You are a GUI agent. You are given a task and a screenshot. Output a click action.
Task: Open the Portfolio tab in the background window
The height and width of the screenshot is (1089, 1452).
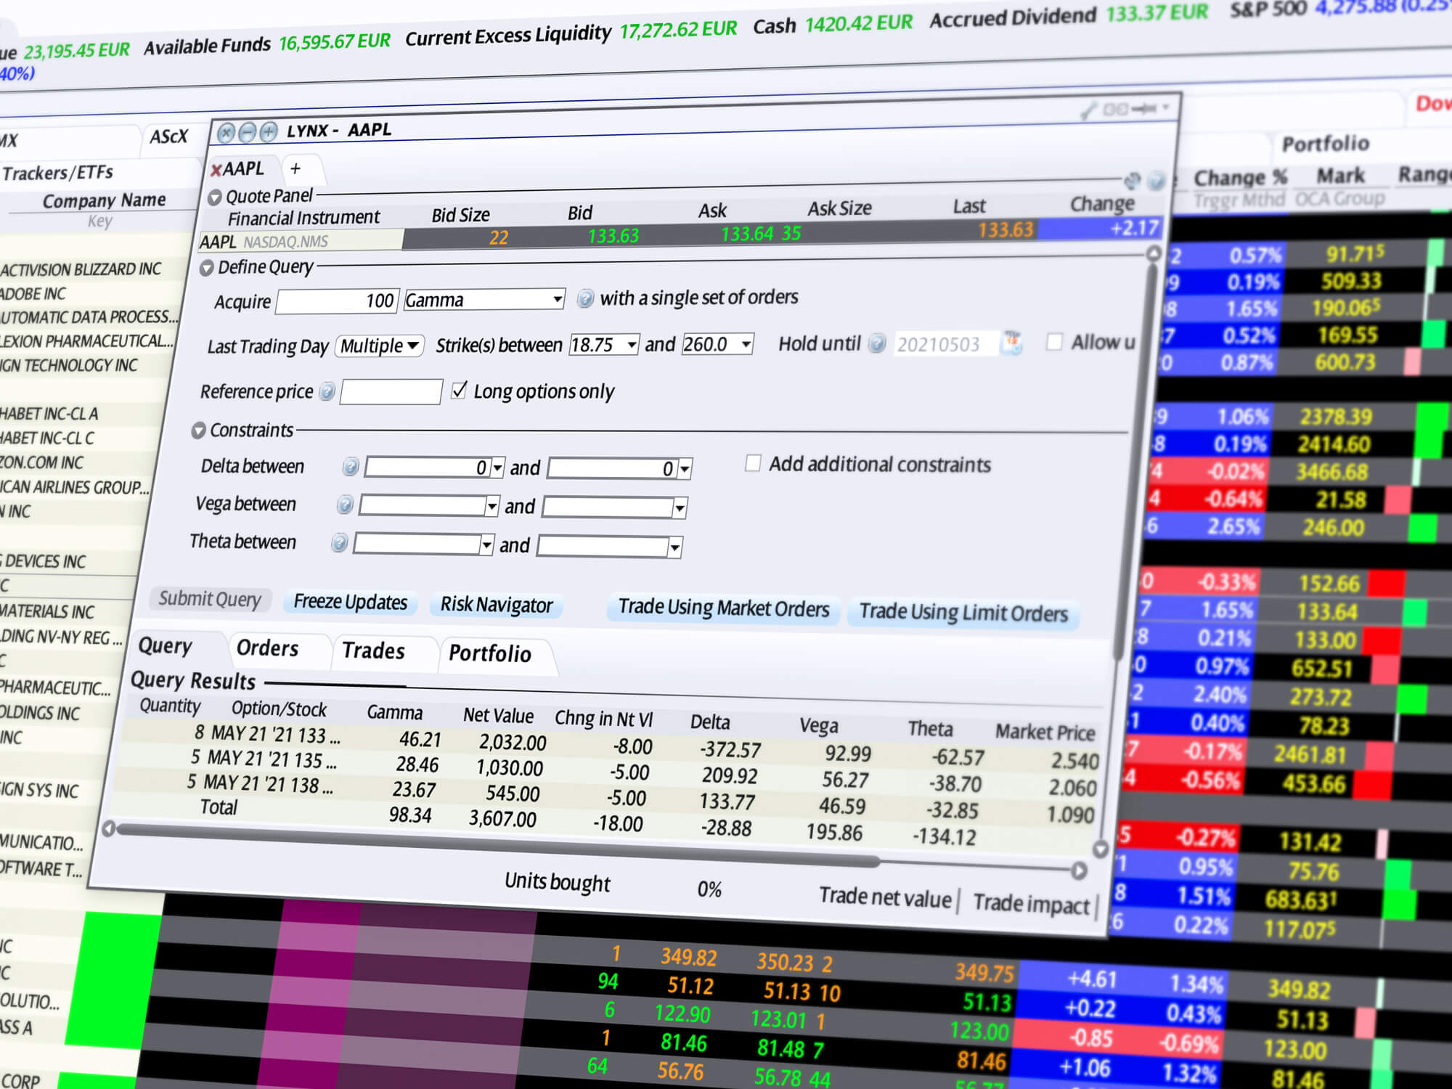[x=1326, y=144]
